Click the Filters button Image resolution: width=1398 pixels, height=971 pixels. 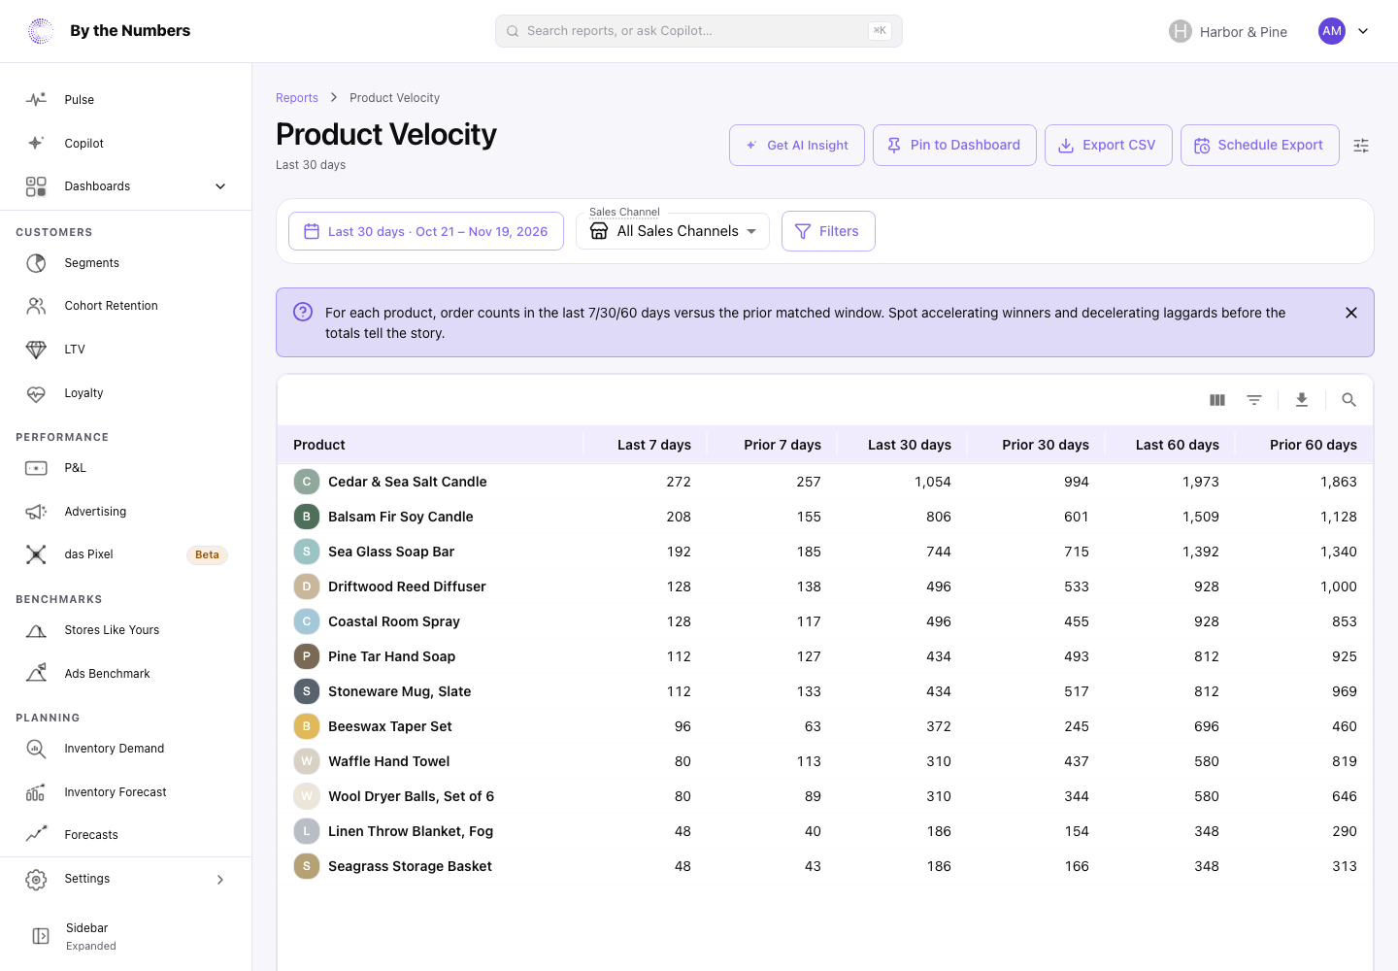[828, 231]
